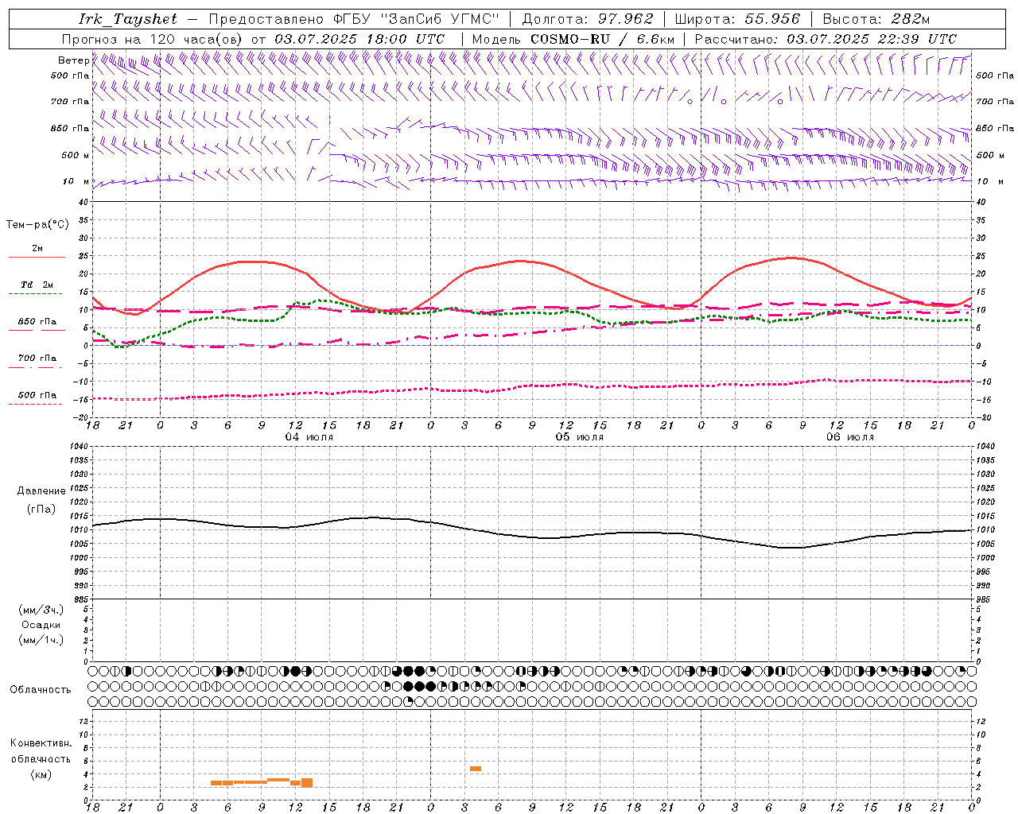The image size is (1018, 814).
Task: Click the Долгота: 97.962 value in the header
Action: coord(587,19)
